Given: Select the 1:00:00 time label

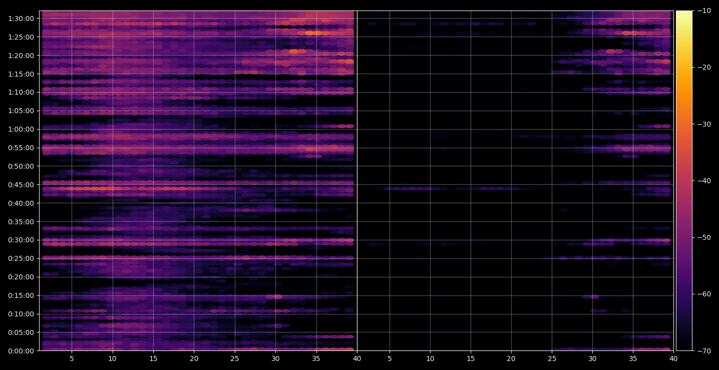Looking at the screenshot, I should 21,129.
